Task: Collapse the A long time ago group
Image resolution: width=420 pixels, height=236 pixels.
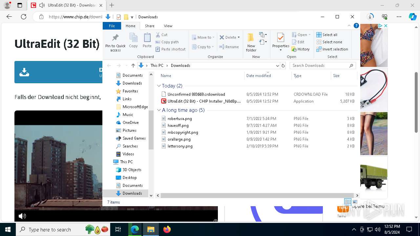Action: [x=159, y=110]
